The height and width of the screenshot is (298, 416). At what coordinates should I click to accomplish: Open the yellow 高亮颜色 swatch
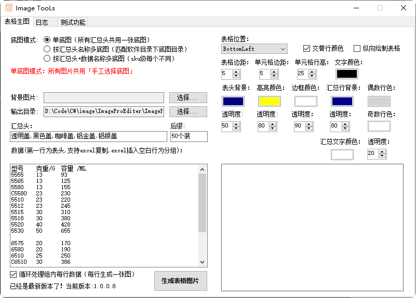point(269,101)
